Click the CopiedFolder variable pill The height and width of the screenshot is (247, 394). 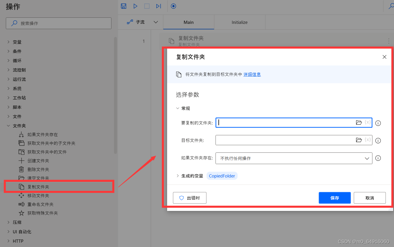[222, 176]
